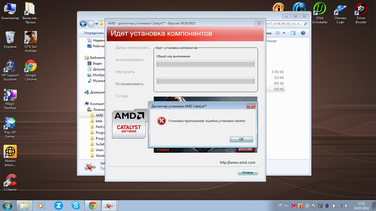Open the media player taskbar icon

[x=41, y=206]
